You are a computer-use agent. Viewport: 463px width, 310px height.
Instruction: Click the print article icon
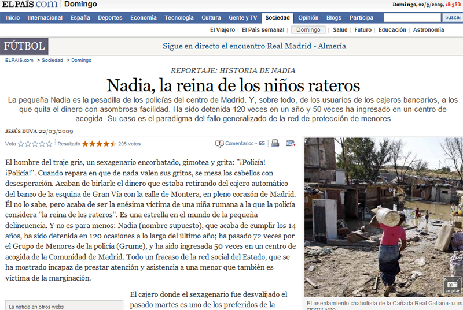[x=275, y=143]
